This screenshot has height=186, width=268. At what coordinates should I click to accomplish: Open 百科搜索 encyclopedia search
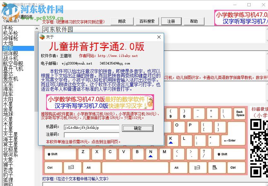click(147, 22)
